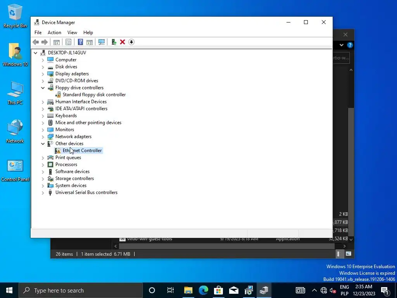Open File Explorer from taskbar

coord(188,290)
